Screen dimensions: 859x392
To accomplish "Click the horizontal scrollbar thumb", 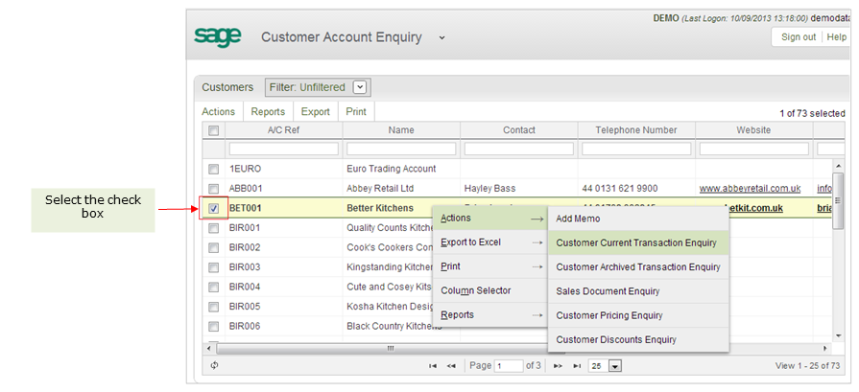I will (390, 348).
